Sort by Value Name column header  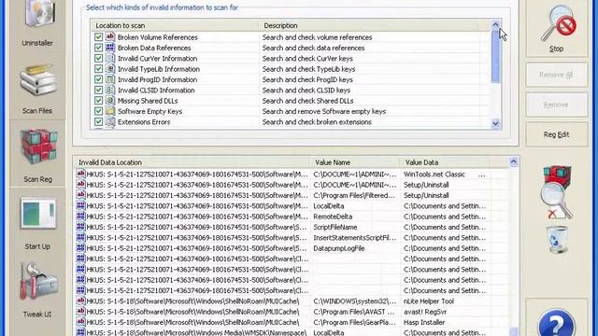point(355,162)
